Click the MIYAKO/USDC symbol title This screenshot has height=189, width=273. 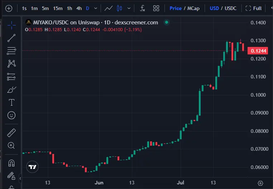[95, 23]
